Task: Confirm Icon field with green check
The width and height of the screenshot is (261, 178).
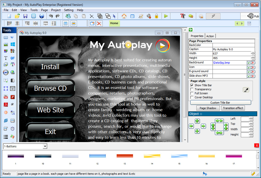Action: [249, 67]
